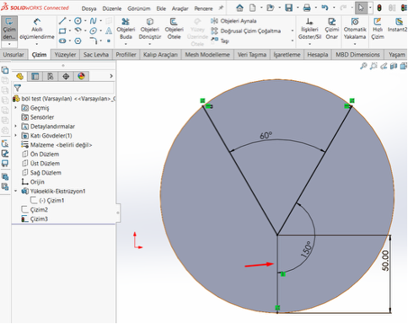Open the Düzenle menu
408x324 pixels.
112,8
